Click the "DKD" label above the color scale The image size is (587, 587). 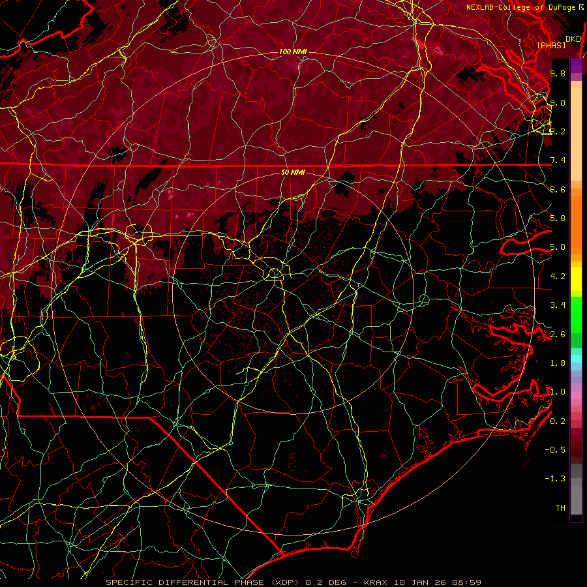[x=573, y=39]
